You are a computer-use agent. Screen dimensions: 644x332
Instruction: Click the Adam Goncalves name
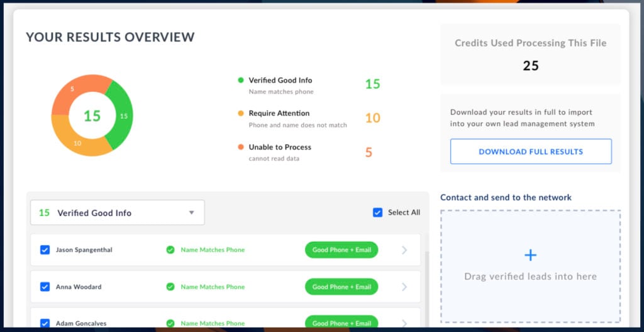pos(81,323)
